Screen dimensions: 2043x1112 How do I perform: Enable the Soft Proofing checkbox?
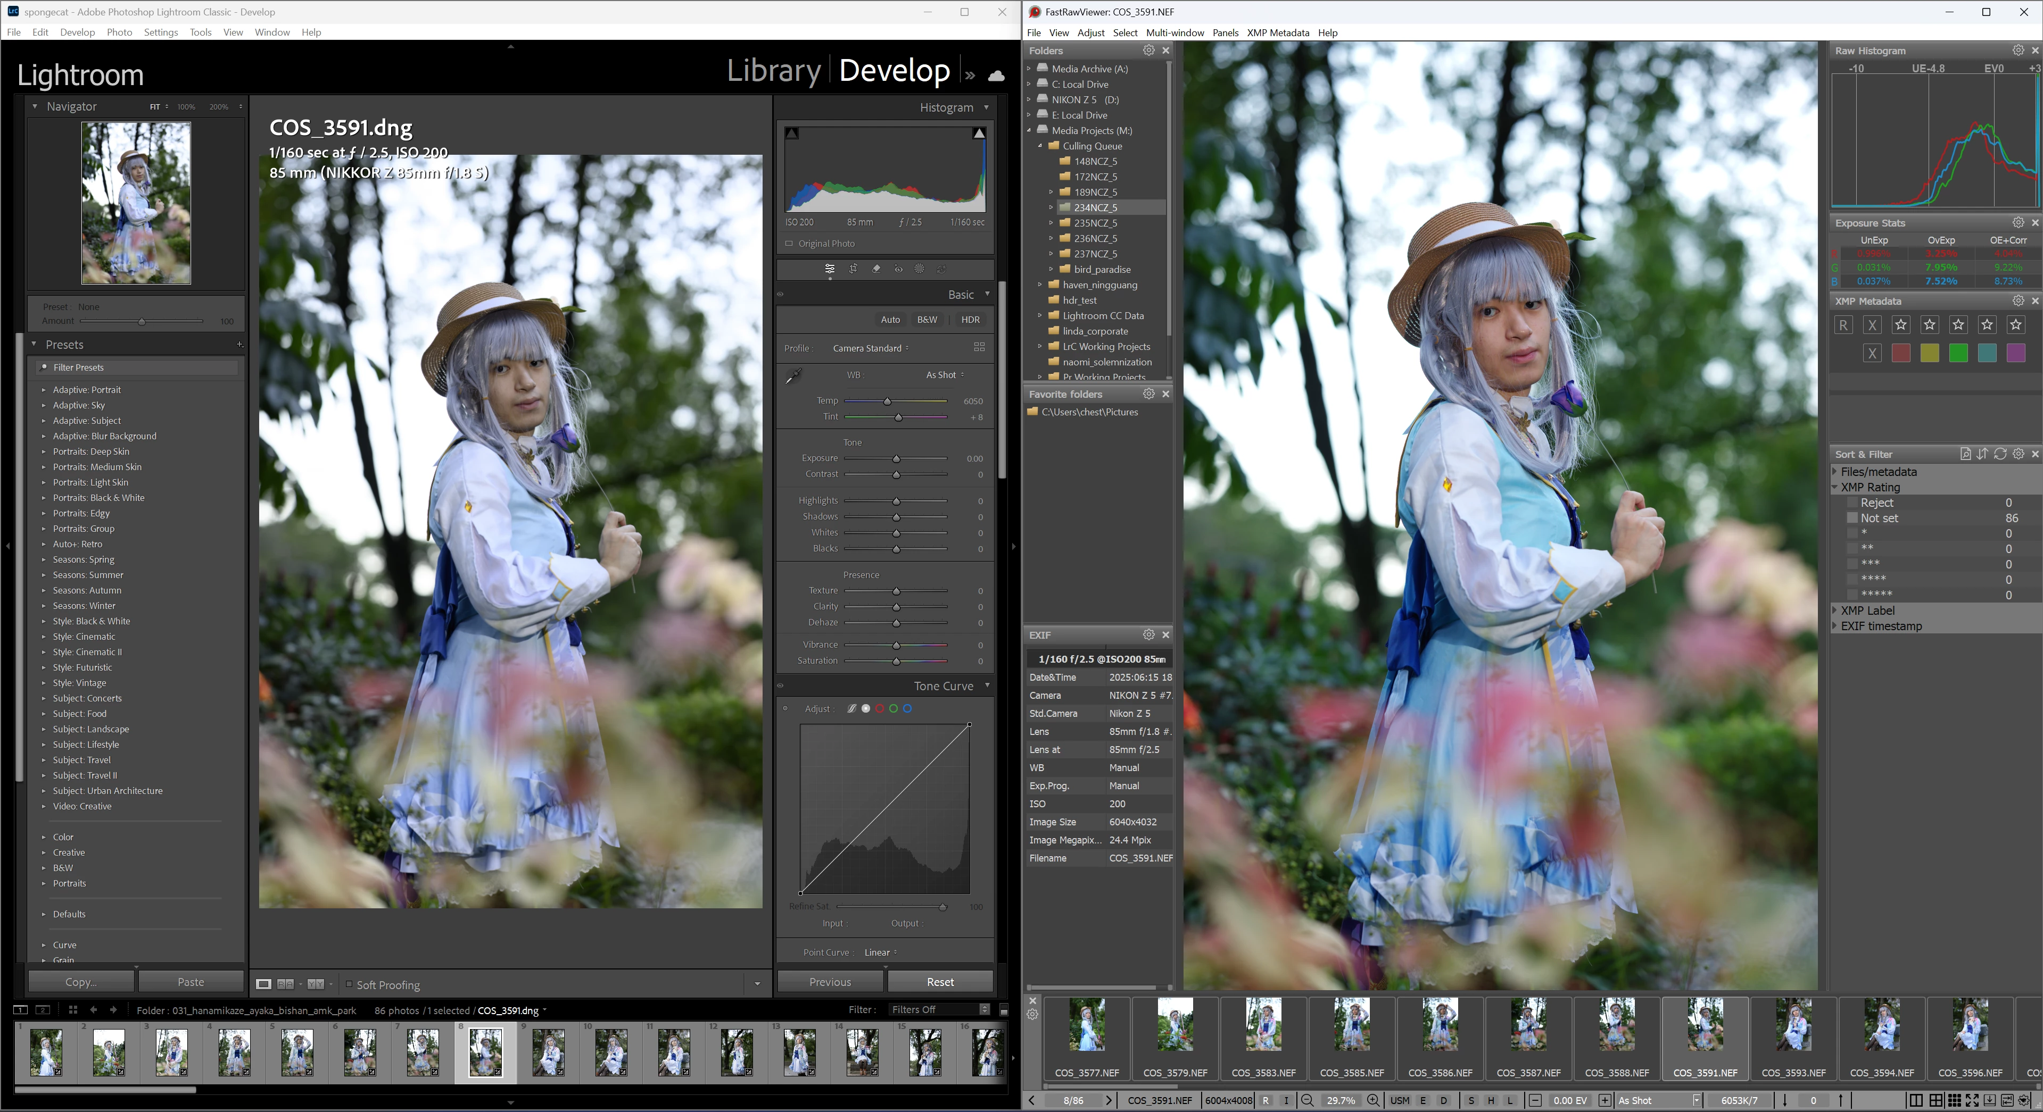(x=348, y=984)
